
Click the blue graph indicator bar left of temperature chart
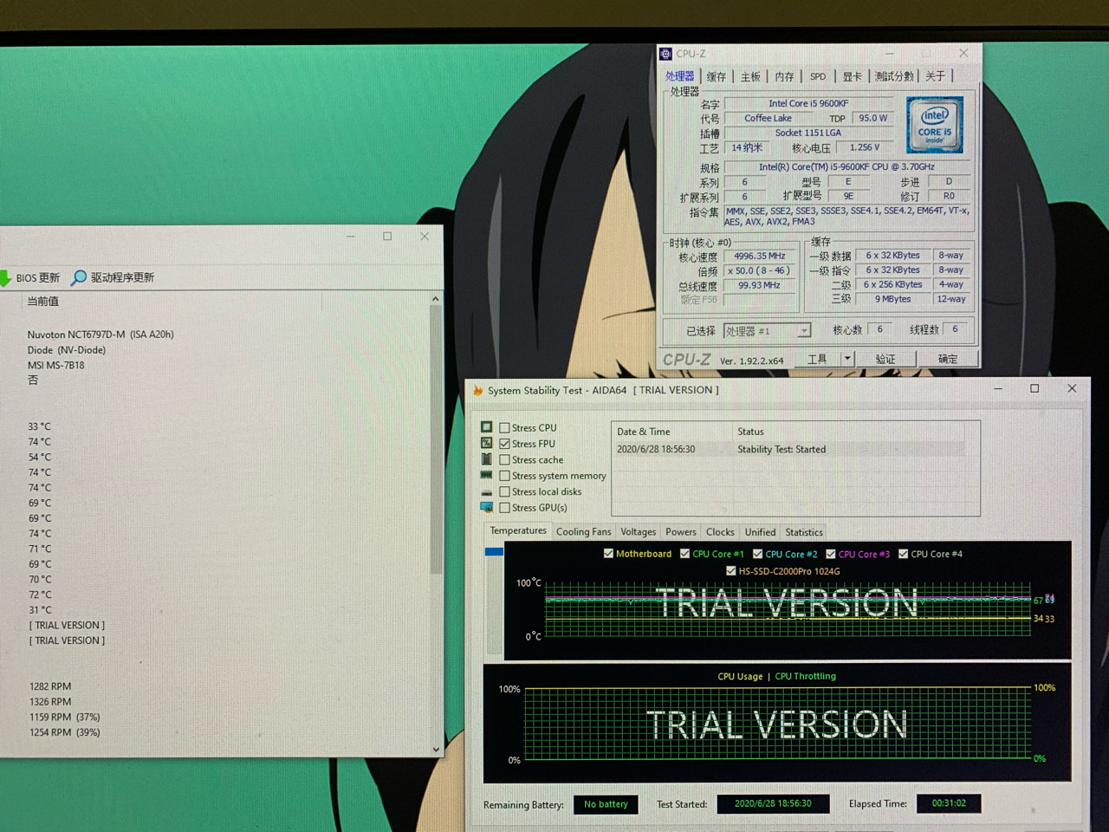point(494,552)
